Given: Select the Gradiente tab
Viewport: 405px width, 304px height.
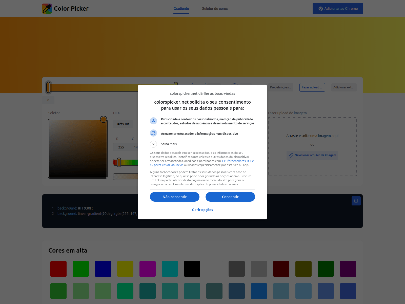Looking at the screenshot, I should (181, 8).
